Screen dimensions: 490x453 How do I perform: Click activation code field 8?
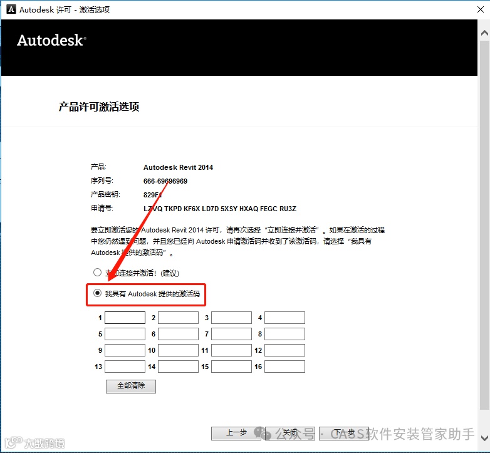click(284, 334)
